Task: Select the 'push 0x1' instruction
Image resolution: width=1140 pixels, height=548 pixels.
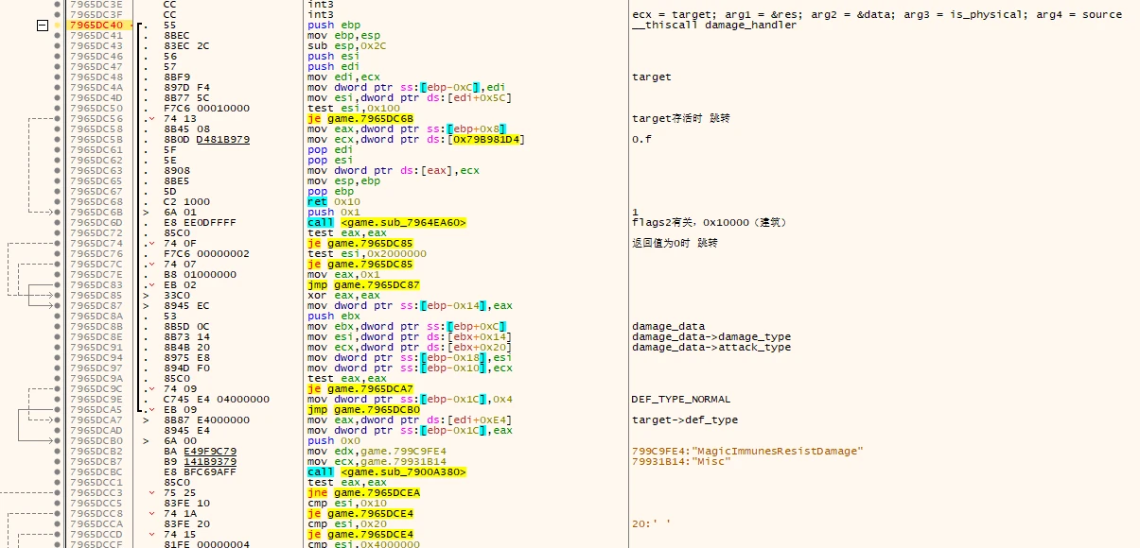Action: tap(334, 213)
